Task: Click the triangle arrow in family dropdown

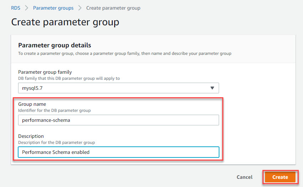Action: click(x=212, y=88)
